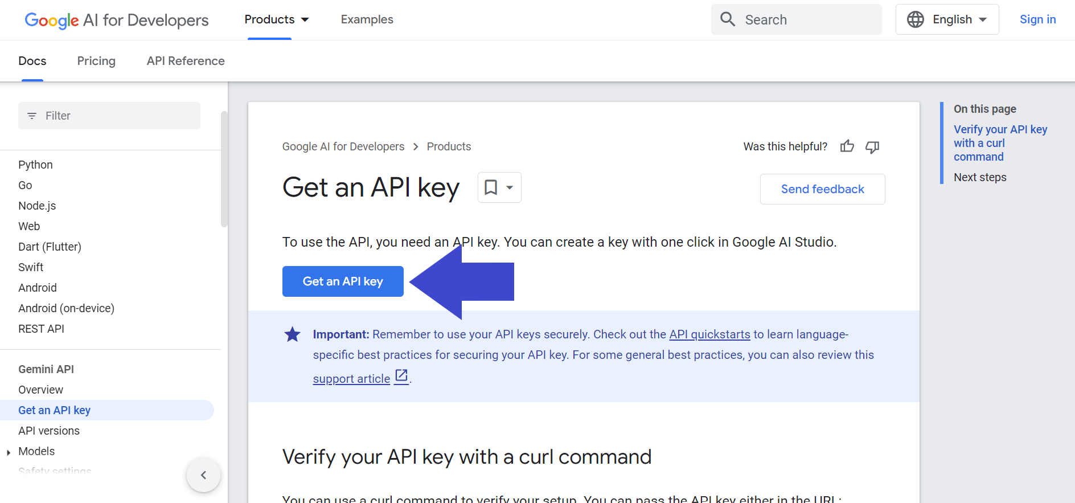Open the API Reference tab
Screen dimensions: 1075x503
click(x=185, y=61)
